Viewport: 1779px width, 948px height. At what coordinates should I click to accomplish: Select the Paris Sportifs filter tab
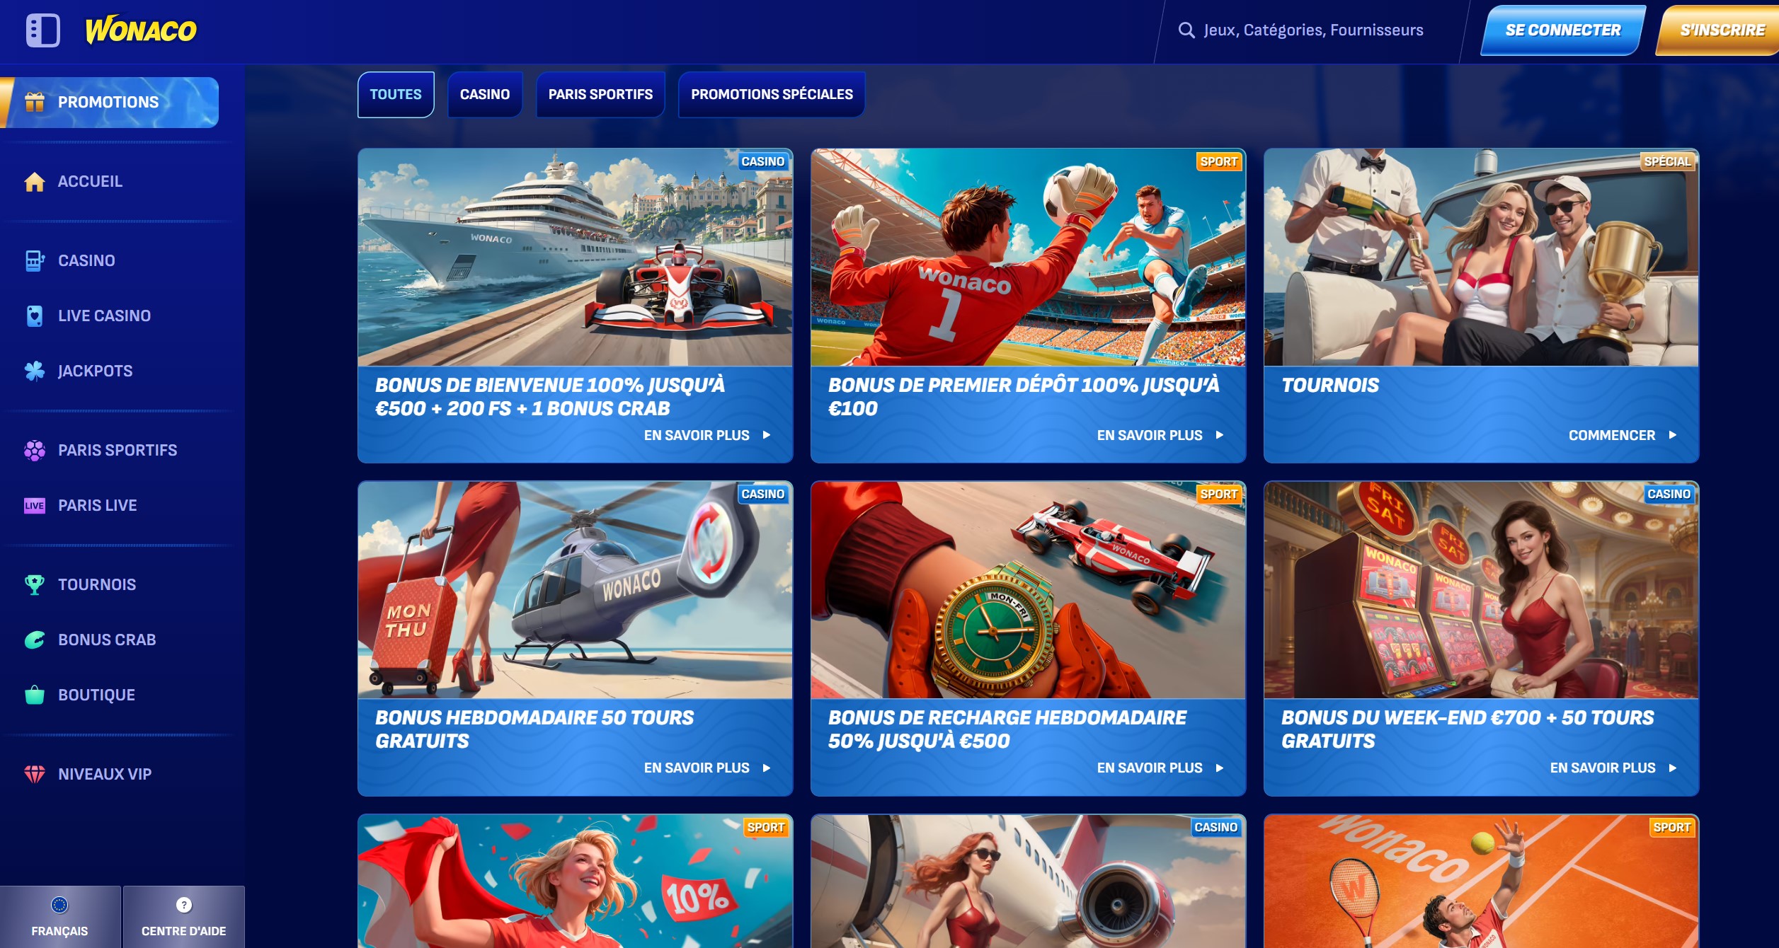[x=600, y=95]
